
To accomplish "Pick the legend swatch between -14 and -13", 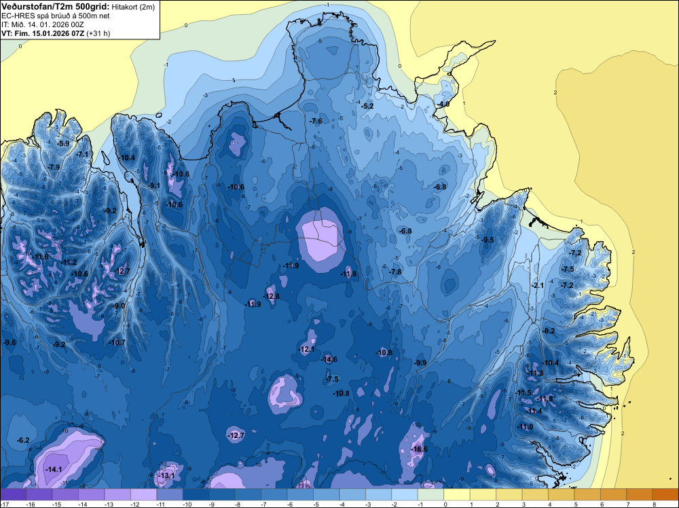I will [x=92, y=494].
